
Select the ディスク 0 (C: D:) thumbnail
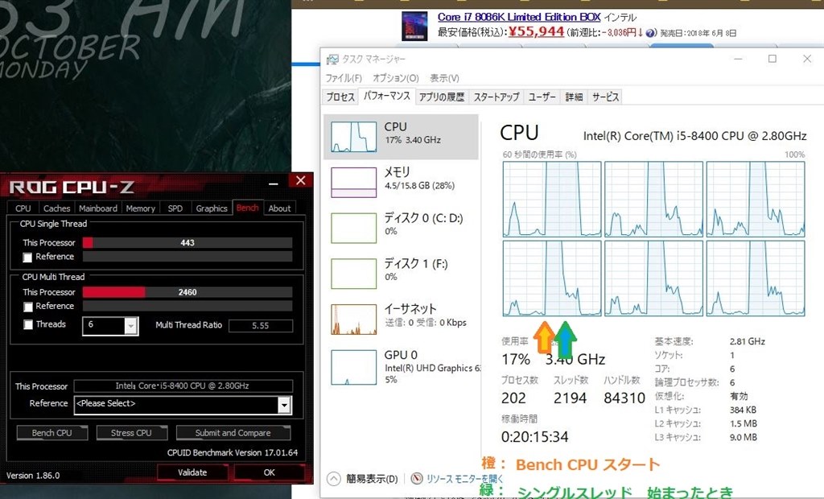click(354, 228)
